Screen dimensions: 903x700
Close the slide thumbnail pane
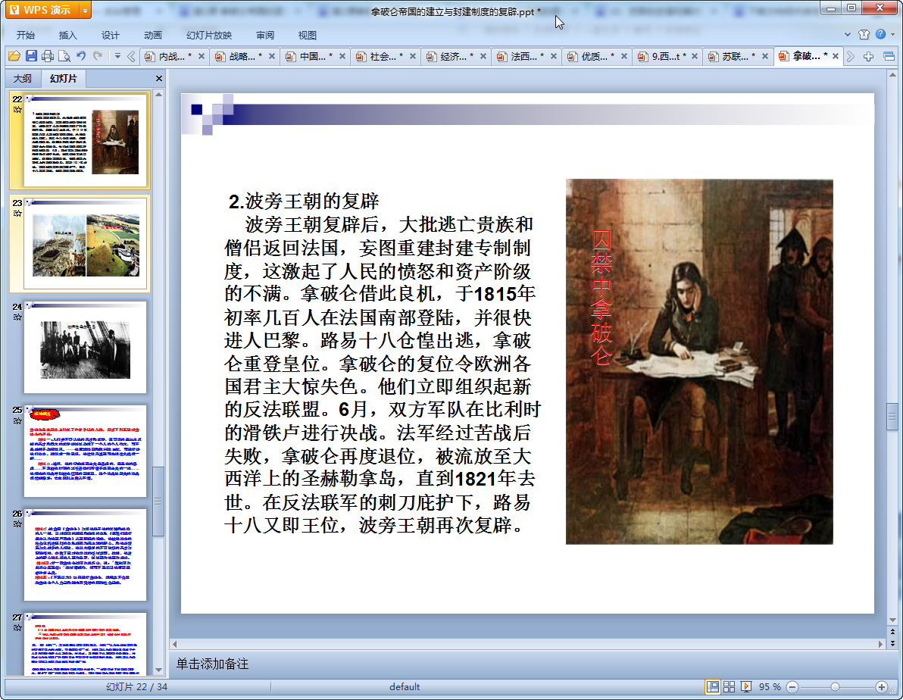[159, 78]
